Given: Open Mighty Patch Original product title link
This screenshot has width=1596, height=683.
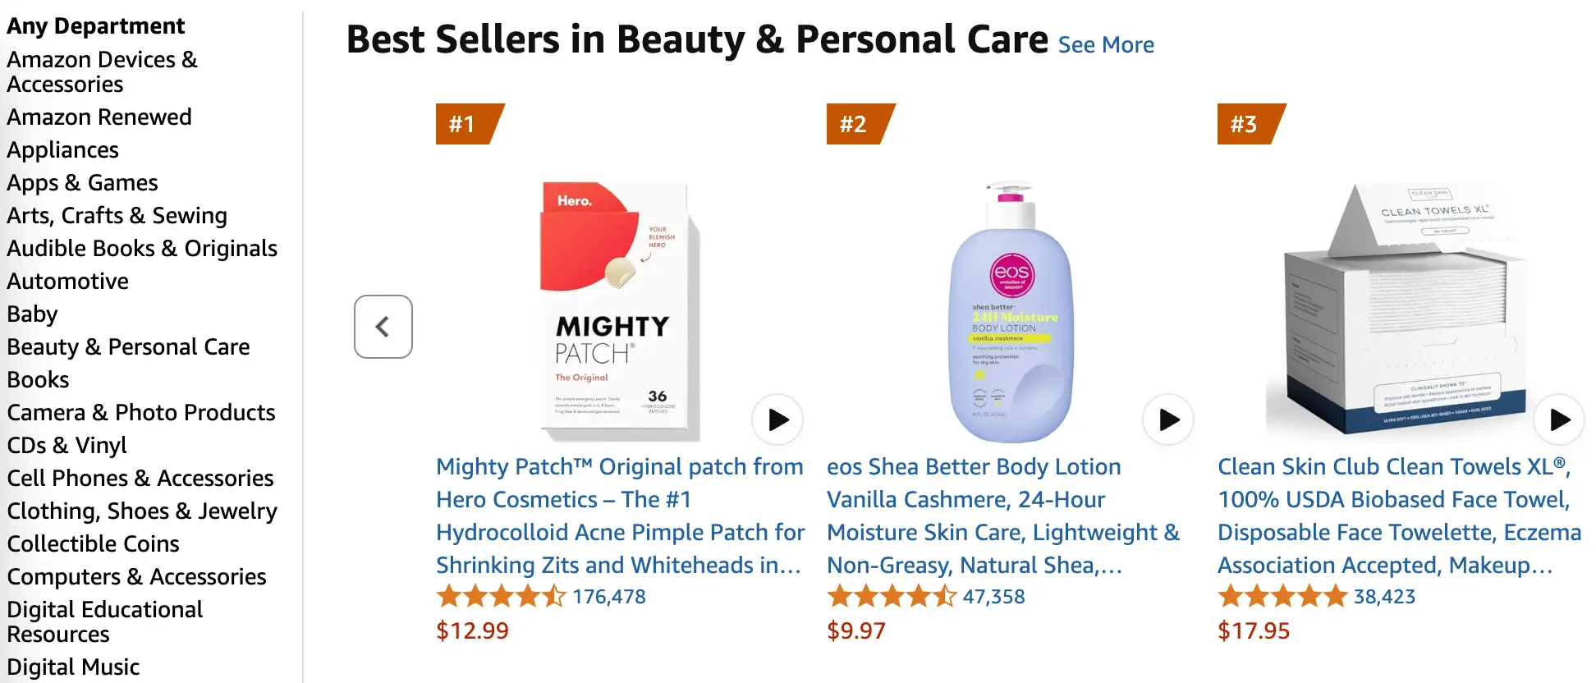Looking at the screenshot, I should [620, 516].
